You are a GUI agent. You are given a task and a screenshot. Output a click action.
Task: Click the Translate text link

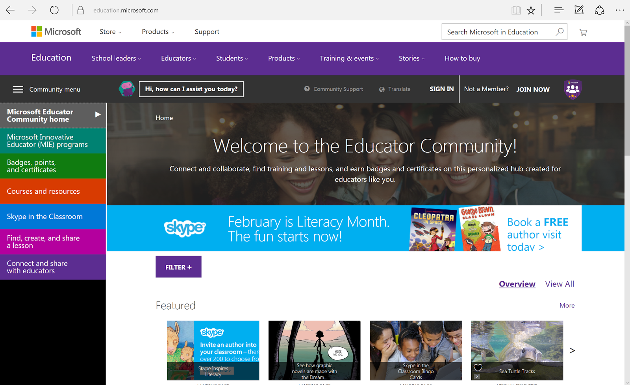point(399,89)
